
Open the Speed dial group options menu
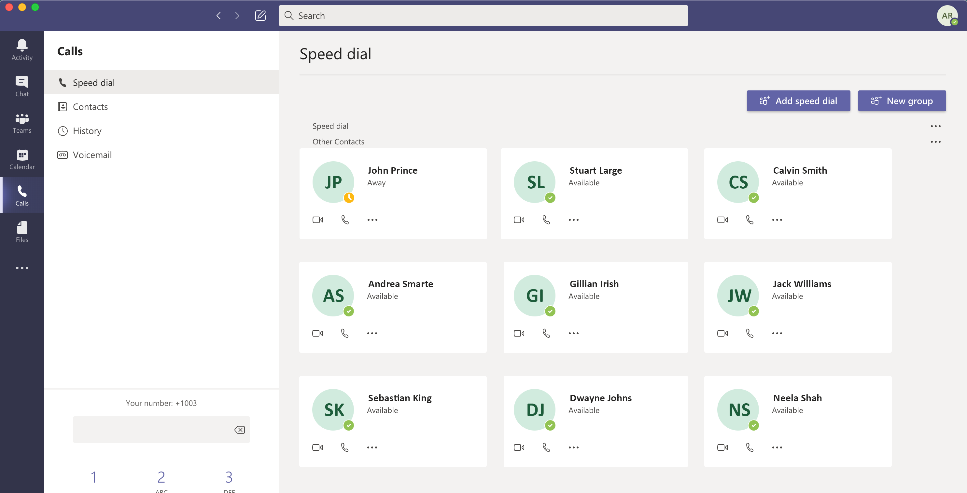coord(936,126)
